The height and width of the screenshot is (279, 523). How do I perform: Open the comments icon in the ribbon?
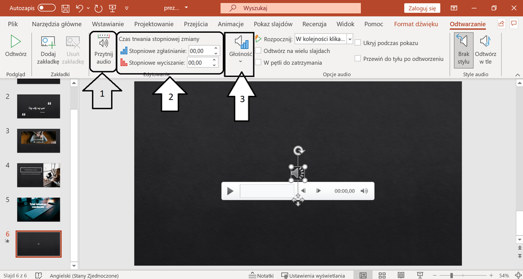click(x=514, y=23)
